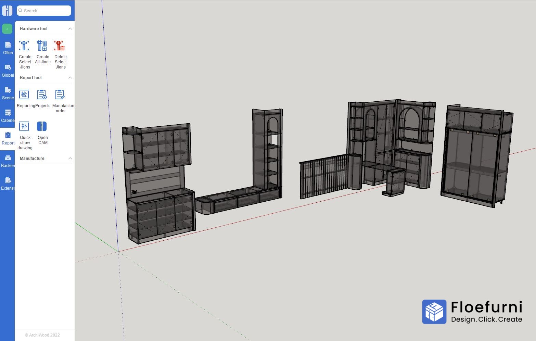Image resolution: width=536 pixels, height=341 pixels.
Task: Click the Open CAM icon
Action: 42,127
